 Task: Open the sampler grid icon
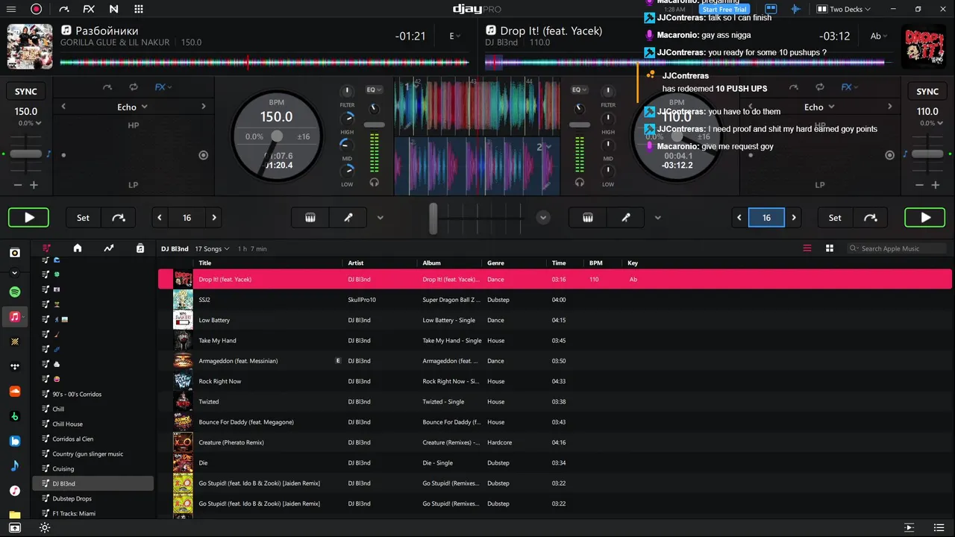(139, 9)
